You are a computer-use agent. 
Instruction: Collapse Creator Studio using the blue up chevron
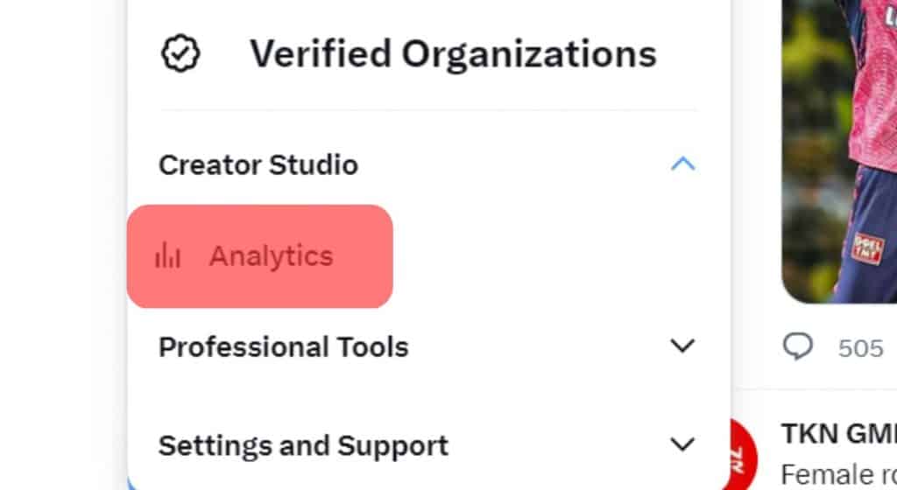[682, 164]
